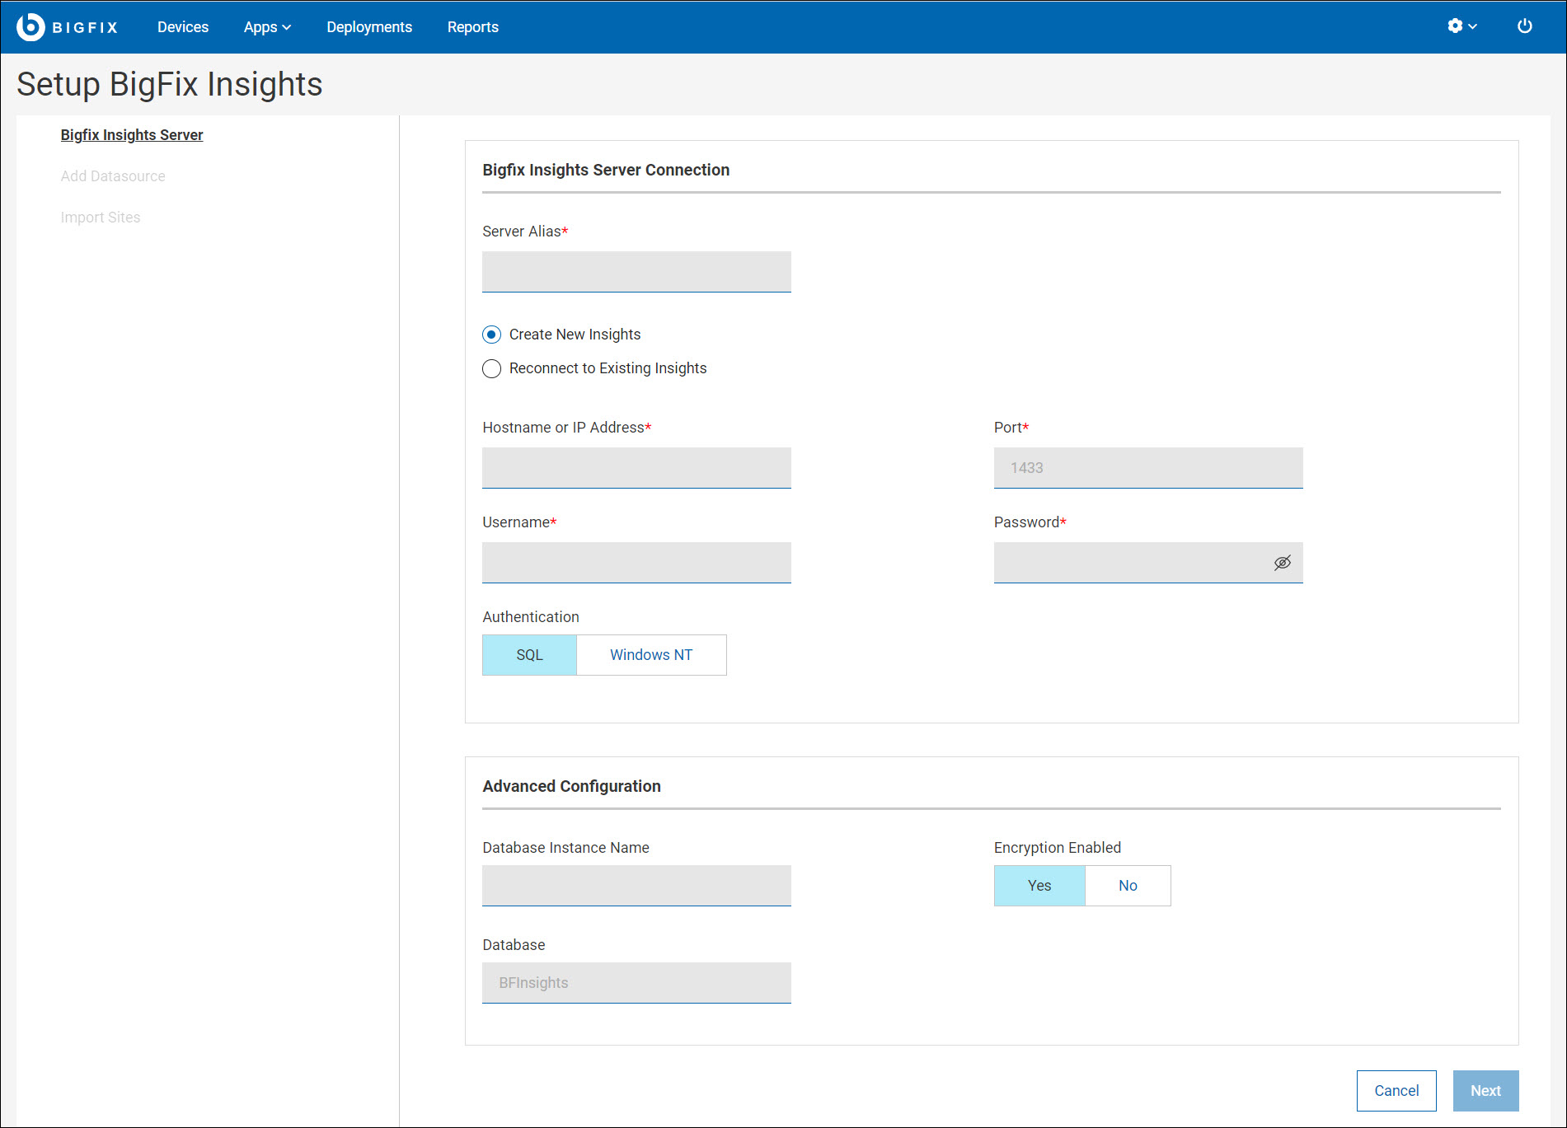Select Reconnect to Existing Insights option

tap(492, 368)
